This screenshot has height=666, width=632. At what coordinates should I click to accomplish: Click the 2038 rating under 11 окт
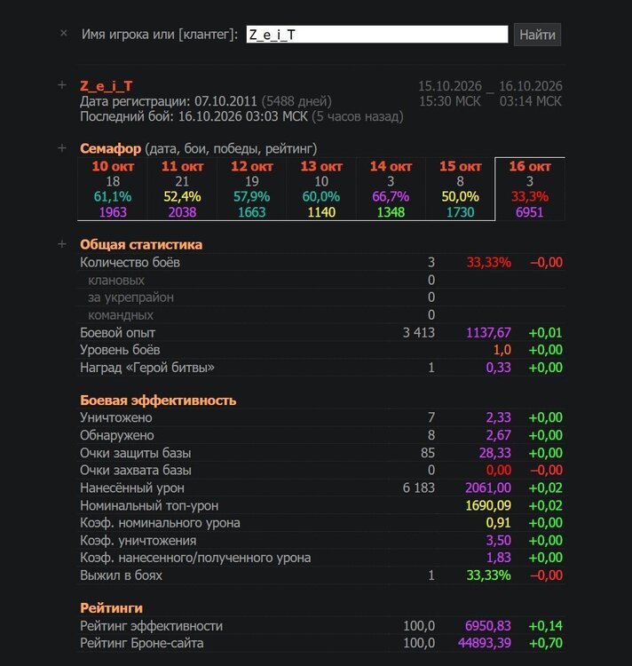point(182,212)
